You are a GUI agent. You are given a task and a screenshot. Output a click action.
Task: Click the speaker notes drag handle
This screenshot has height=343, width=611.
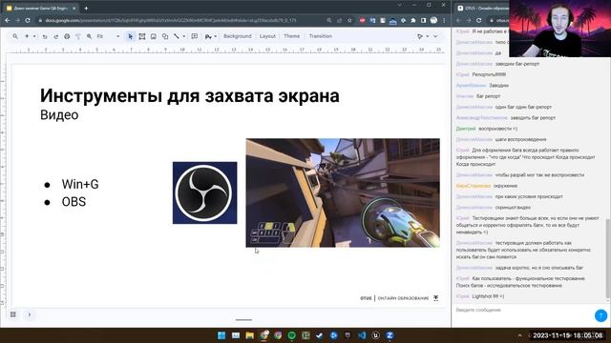(244, 320)
